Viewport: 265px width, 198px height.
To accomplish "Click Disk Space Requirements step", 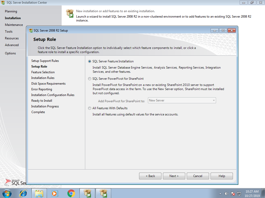I will [48, 84].
